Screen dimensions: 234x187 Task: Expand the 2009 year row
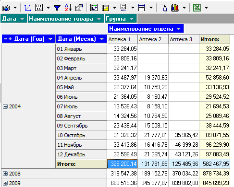(5, 183)
